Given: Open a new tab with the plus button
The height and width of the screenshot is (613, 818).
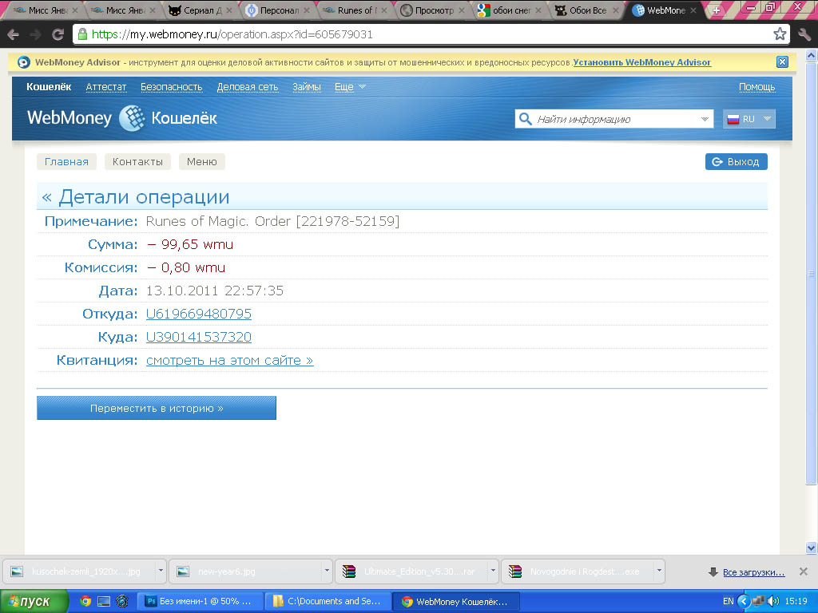Looking at the screenshot, I should (717, 10).
